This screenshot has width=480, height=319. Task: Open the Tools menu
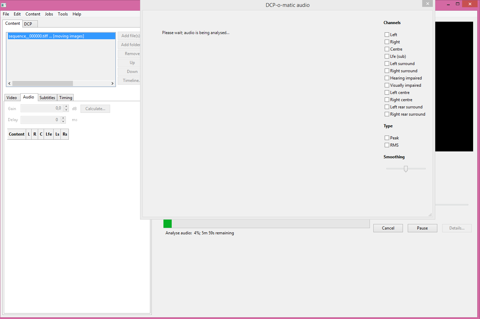pyautogui.click(x=63, y=14)
